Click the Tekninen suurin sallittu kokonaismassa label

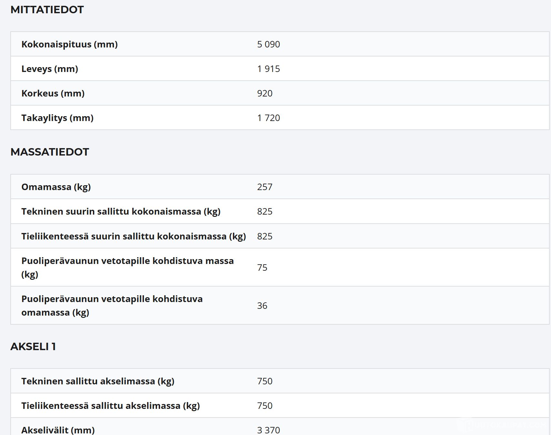coord(121,211)
